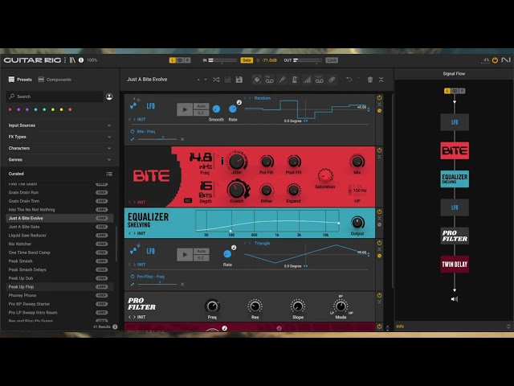
Task: Click next preset arrow on Bite INIT
Action: point(134,202)
